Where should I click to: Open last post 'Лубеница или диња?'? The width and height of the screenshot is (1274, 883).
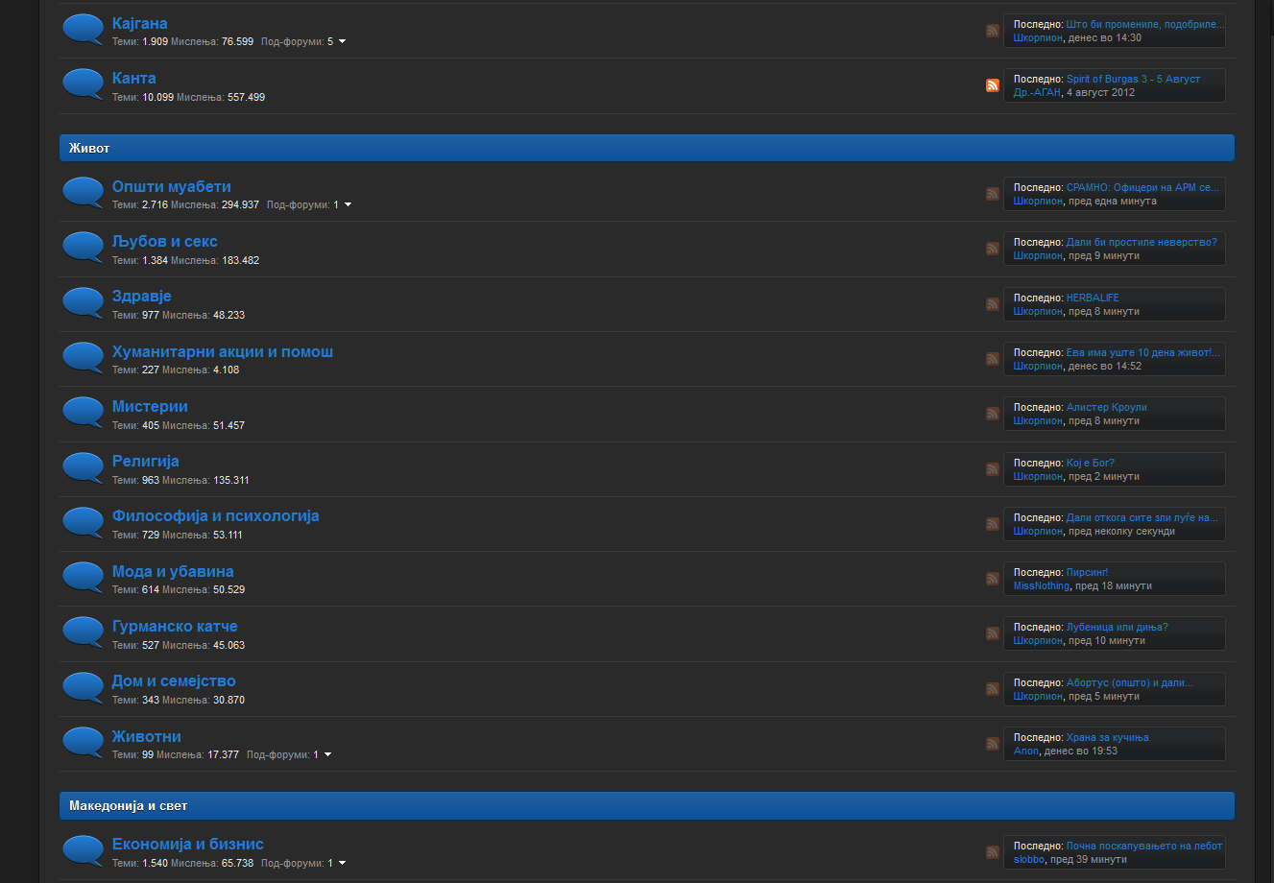(1118, 627)
